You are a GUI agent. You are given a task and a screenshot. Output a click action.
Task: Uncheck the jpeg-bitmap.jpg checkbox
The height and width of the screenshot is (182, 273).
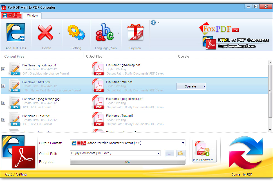3,103
